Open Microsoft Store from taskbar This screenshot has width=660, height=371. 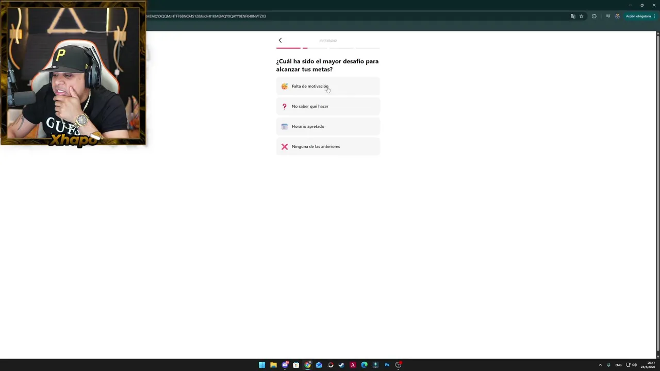tap(296, 365)
